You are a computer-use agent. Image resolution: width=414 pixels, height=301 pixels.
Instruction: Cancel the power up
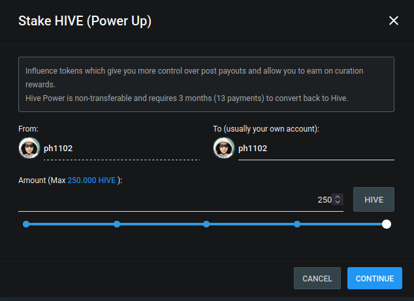317,278
